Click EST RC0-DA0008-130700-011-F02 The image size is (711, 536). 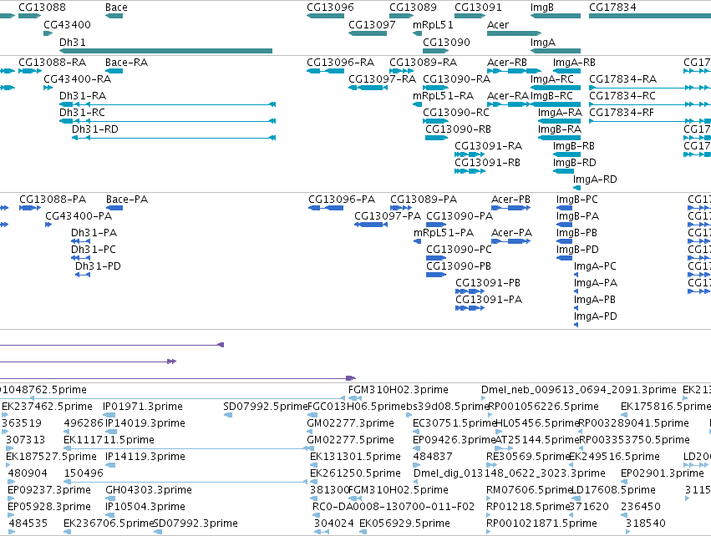pyautogui.click(x=317, y=515)
